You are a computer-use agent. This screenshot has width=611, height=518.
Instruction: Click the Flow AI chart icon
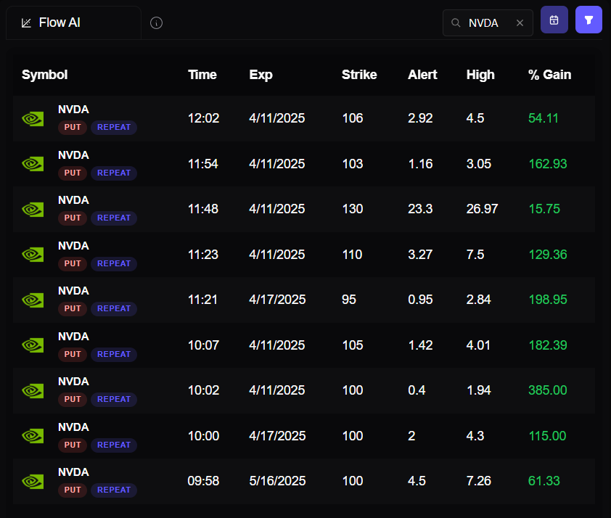26,23
